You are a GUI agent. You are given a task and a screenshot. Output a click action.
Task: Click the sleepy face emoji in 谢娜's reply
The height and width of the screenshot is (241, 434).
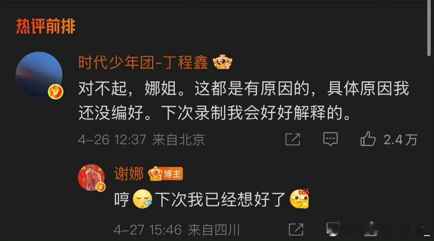click(x=142, y=199)
